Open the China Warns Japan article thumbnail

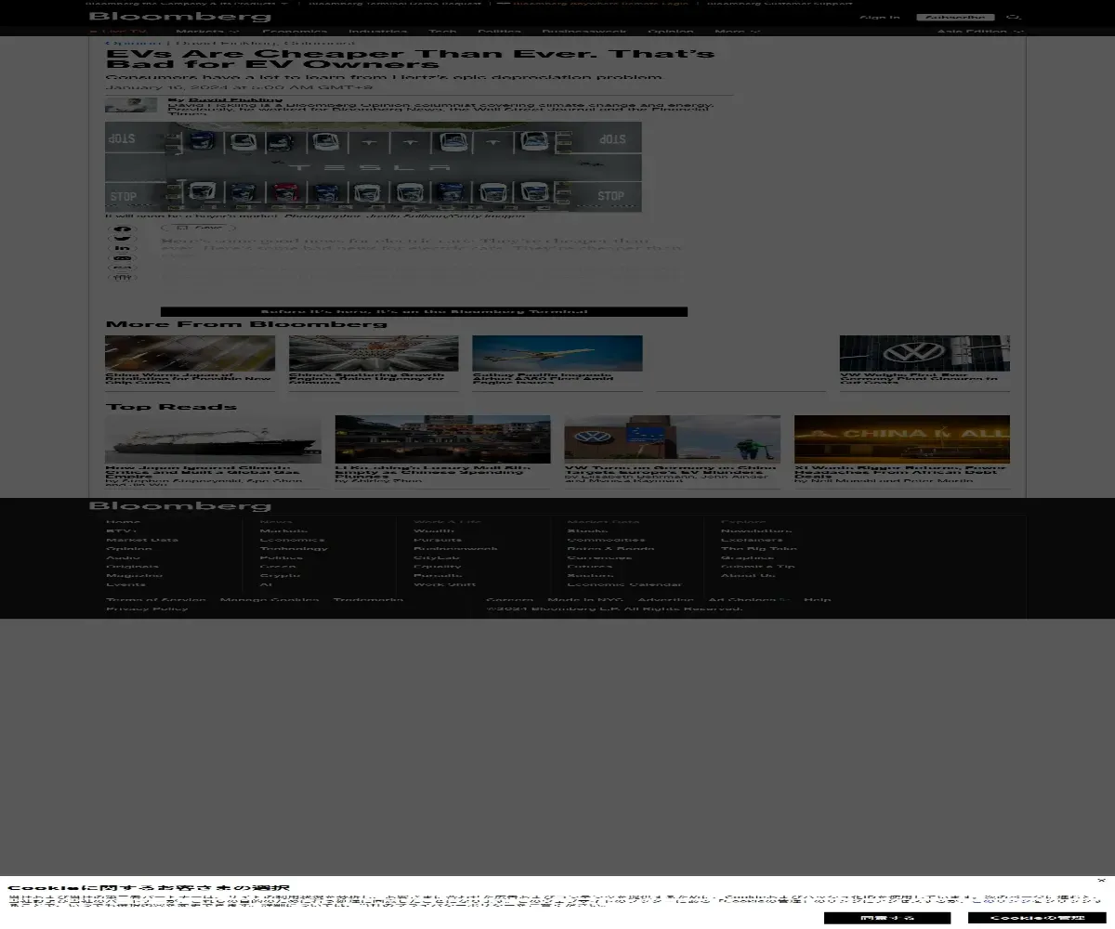[x=190, y=353]
